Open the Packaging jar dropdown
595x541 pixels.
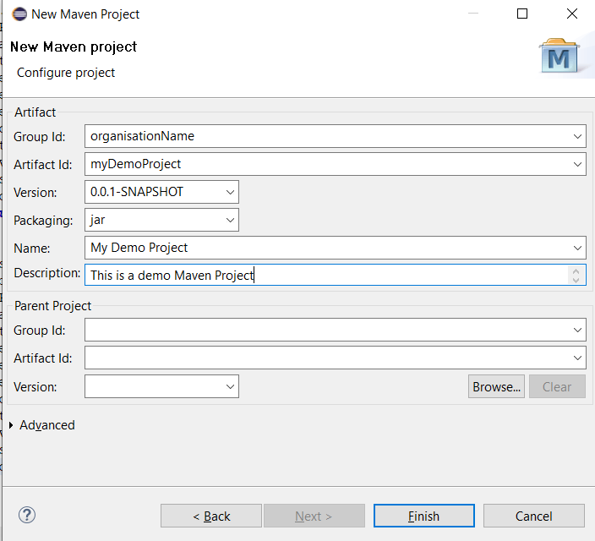click(x=230, y=220)
